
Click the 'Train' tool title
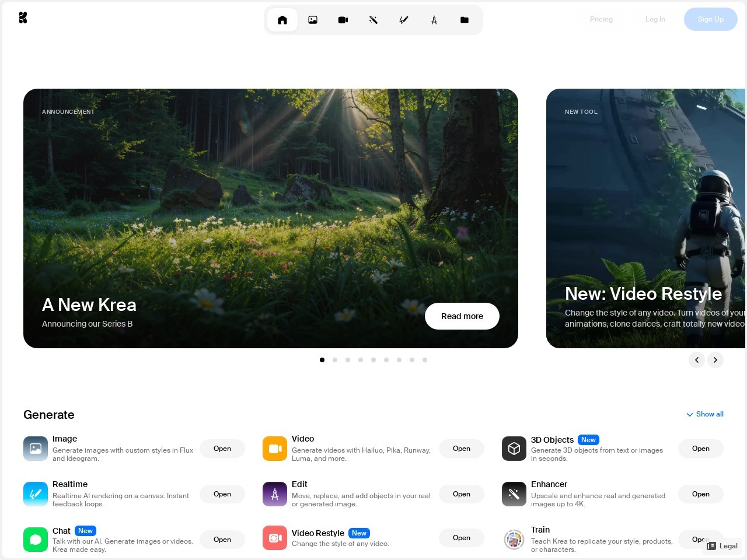(540, 530)
